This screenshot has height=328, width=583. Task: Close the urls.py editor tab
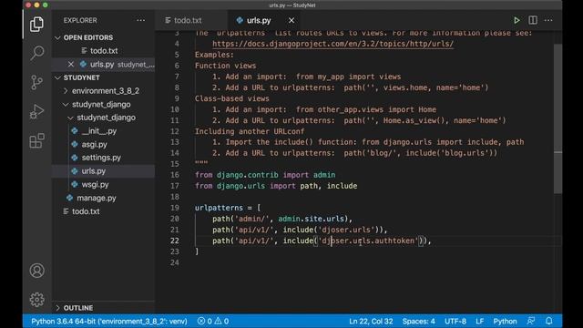(291, 20)
